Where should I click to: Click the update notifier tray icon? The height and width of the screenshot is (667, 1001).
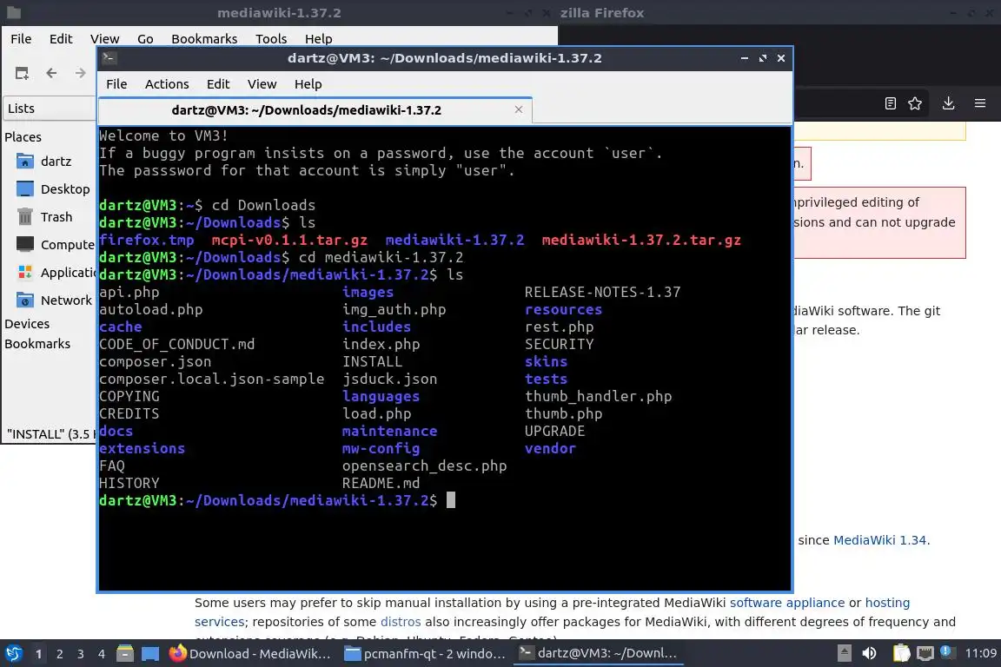pos(947,652)
